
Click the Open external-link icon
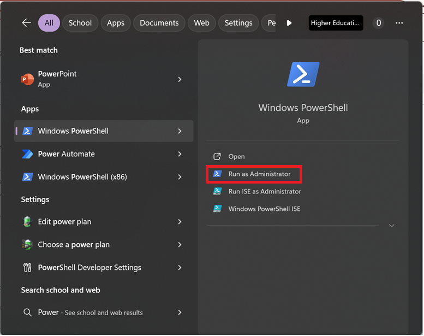point(217,156)
